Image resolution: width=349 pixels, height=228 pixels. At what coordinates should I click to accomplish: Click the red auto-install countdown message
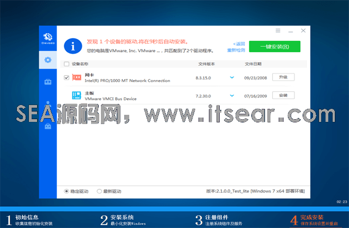tap(138, 42)
